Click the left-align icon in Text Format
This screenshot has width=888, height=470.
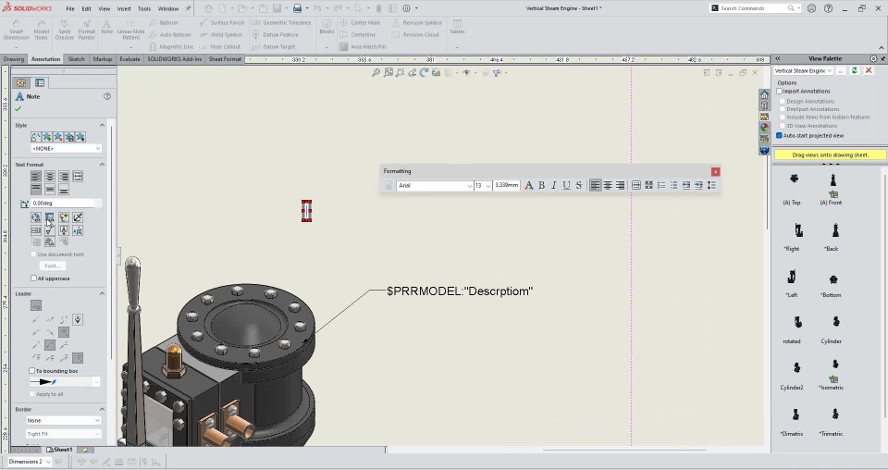pyautogui.click(x=36, y=177)
